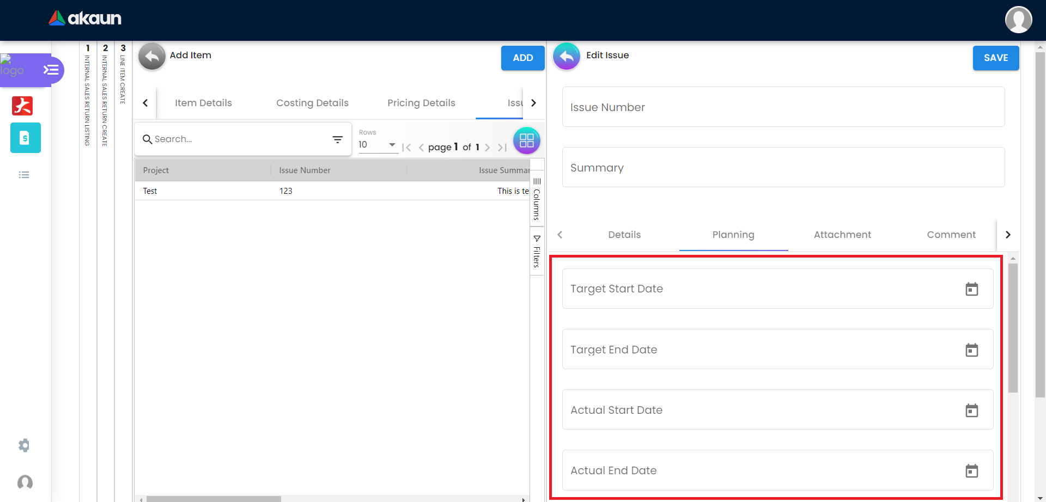Open the list view icon in the sidebar

pyautogui.click(x=24, y=175)
